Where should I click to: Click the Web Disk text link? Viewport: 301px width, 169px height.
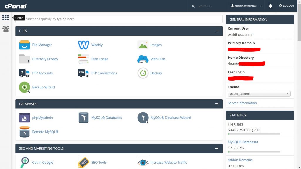pyautogui.click(x=158, y=59)
